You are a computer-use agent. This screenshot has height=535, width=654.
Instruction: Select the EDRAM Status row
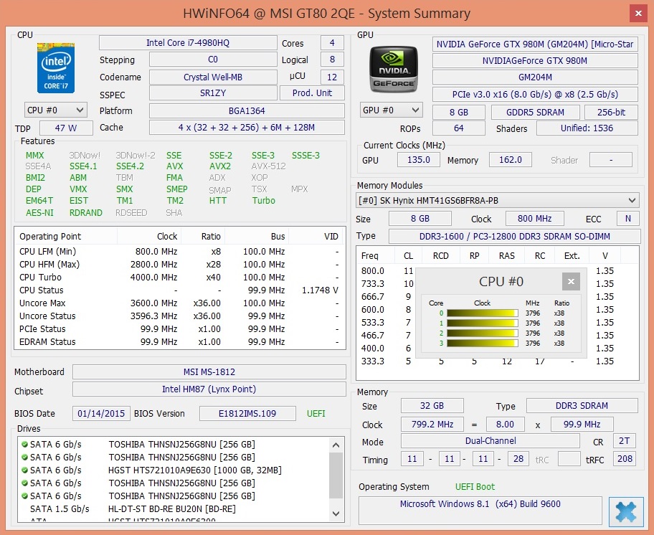tap(180, 342)
